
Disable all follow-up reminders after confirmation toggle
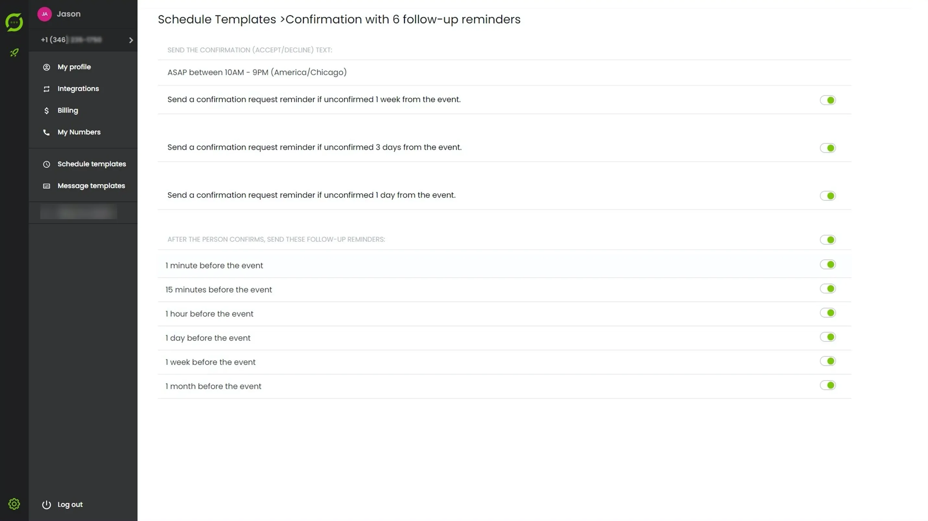click(827, 240)
